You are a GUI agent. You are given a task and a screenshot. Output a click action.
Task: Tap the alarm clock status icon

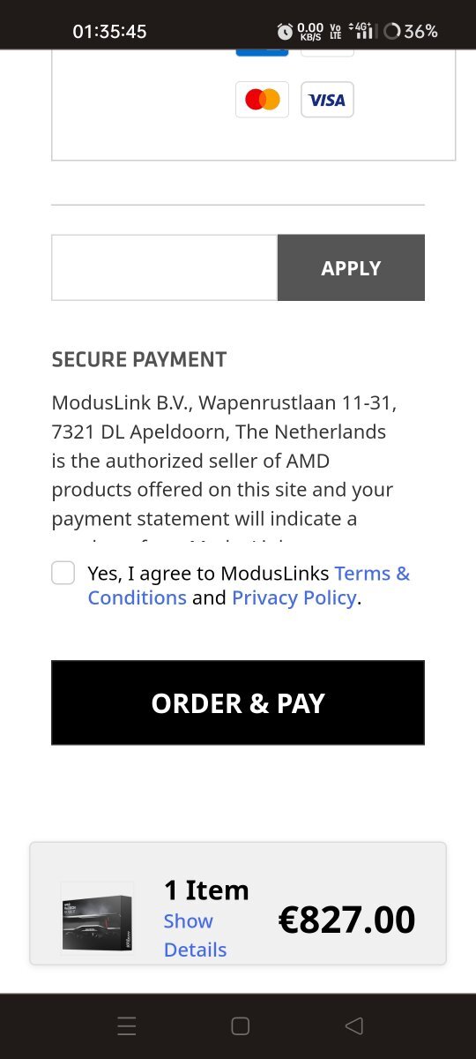[285, 32]
